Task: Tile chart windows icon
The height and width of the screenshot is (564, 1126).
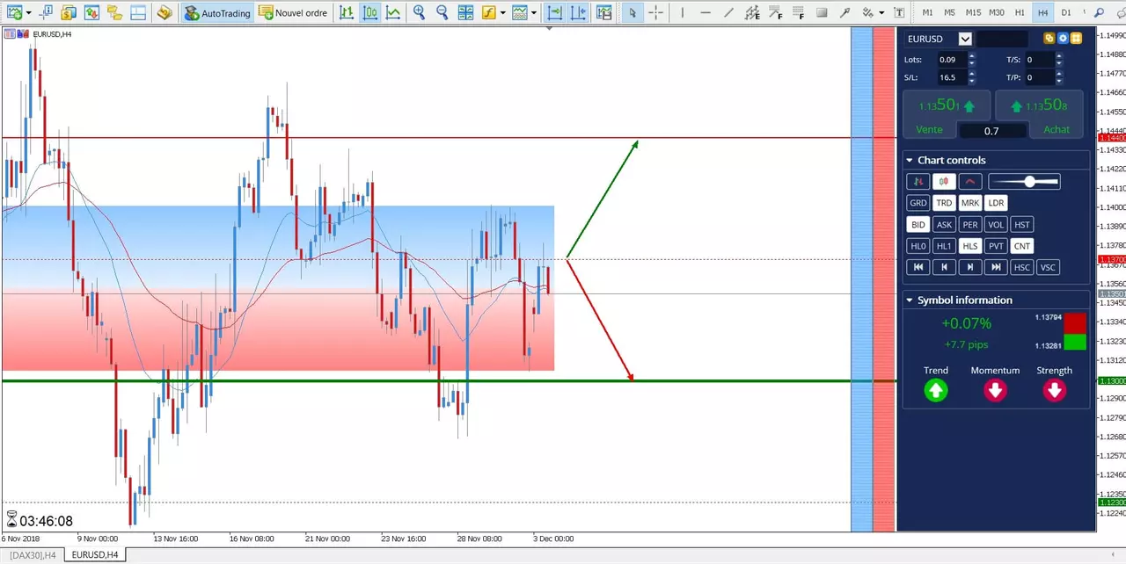Action: 466,12
